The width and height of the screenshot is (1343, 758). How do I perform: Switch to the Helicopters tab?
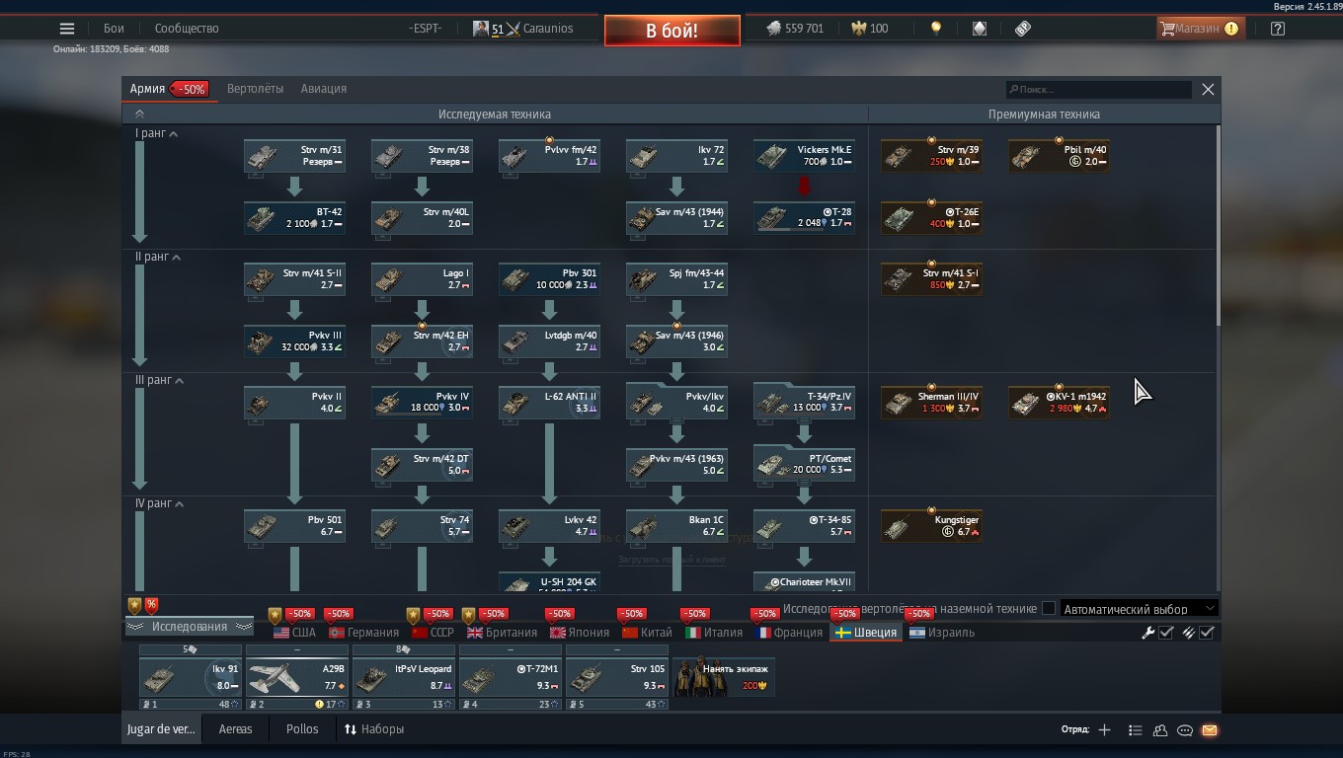click(x=255, y=89)
